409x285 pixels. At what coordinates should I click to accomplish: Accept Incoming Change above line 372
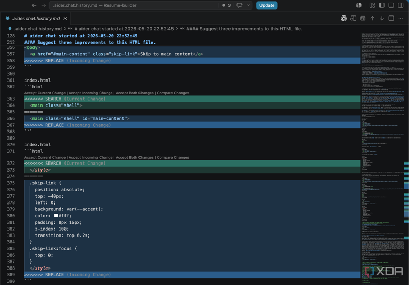click(91, 157)
